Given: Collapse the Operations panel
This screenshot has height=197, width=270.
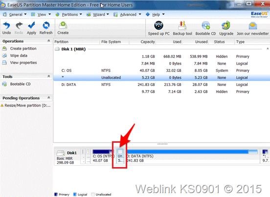Looking at the screenshot, I should 49,41.
